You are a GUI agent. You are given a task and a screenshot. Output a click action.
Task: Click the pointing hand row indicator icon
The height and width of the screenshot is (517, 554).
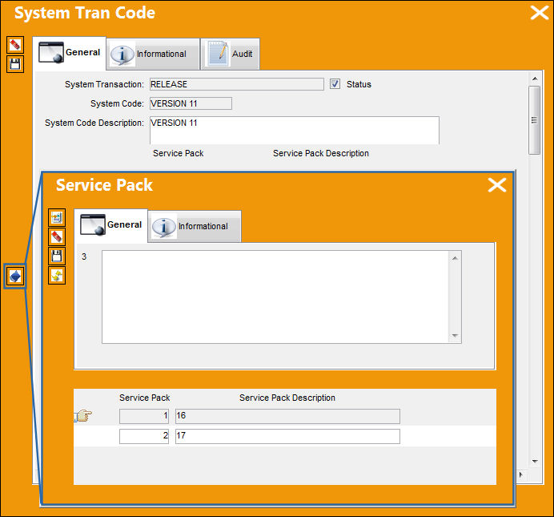point(83,416)
